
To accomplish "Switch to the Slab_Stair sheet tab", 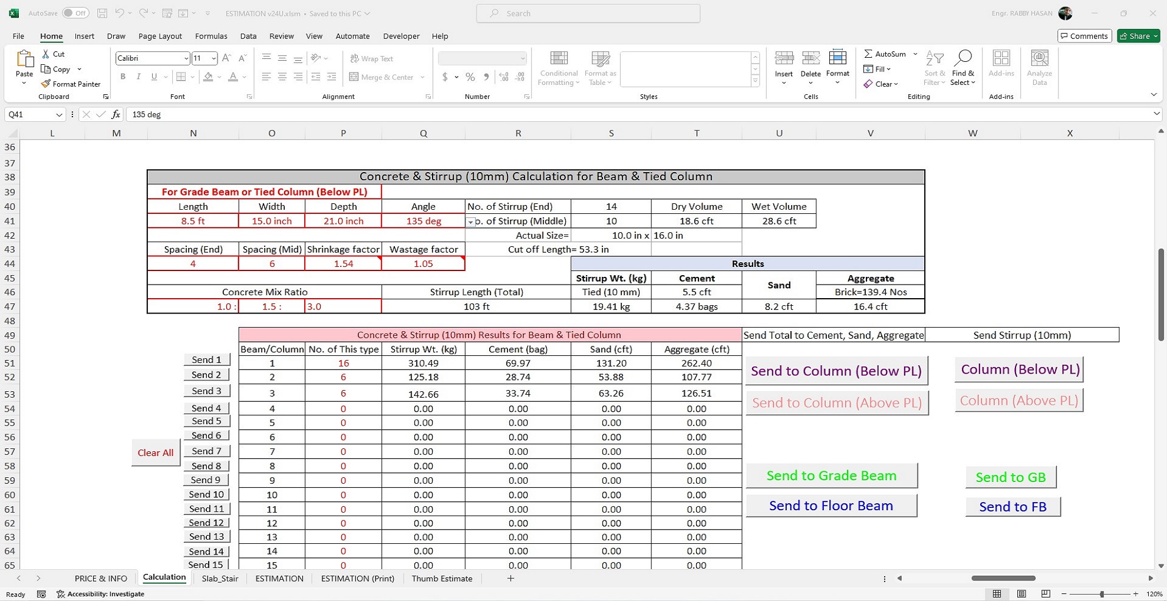I will click(220, 579).
